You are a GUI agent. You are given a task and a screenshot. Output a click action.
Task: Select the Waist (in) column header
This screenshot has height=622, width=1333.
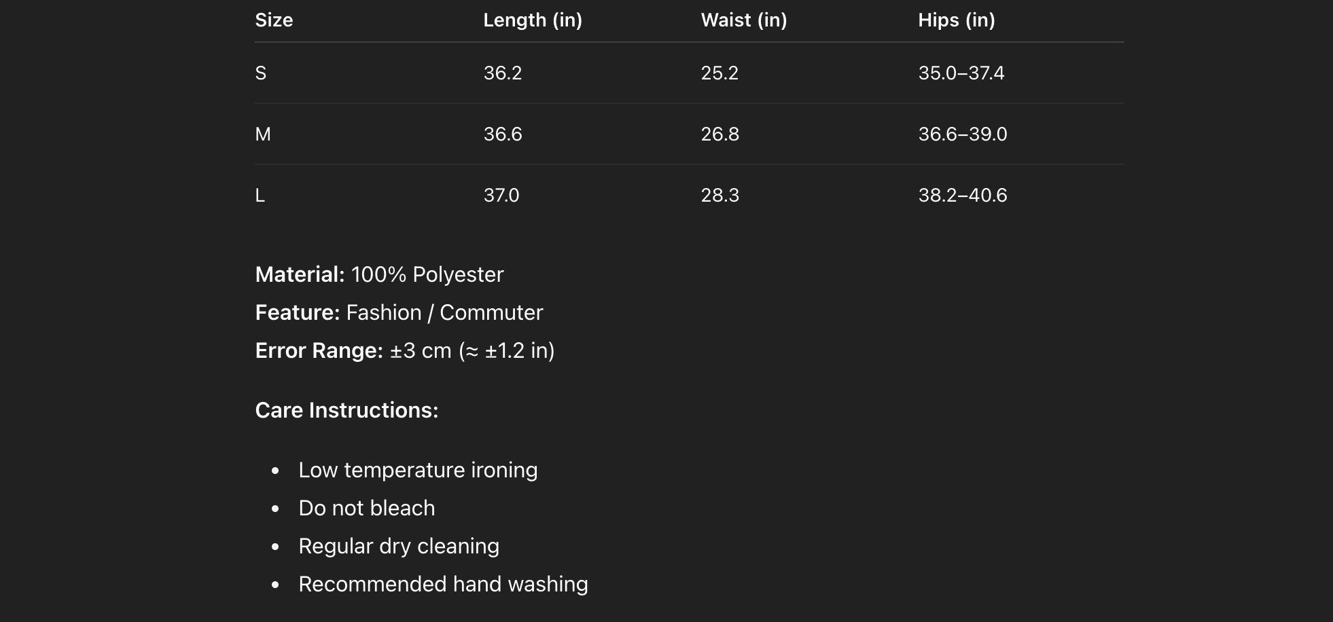pos(744,20)
